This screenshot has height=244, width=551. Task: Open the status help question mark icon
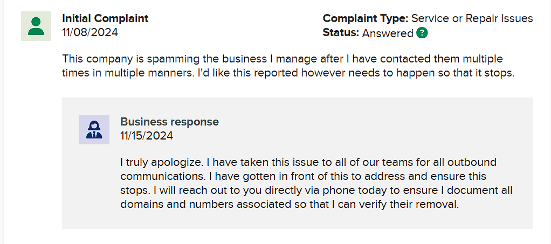point(422,33)
